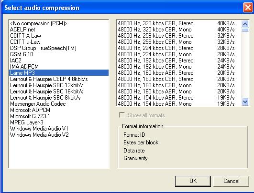
Task: Click the scrollbar down arrow in format list
Action: [x=245, y=102]
